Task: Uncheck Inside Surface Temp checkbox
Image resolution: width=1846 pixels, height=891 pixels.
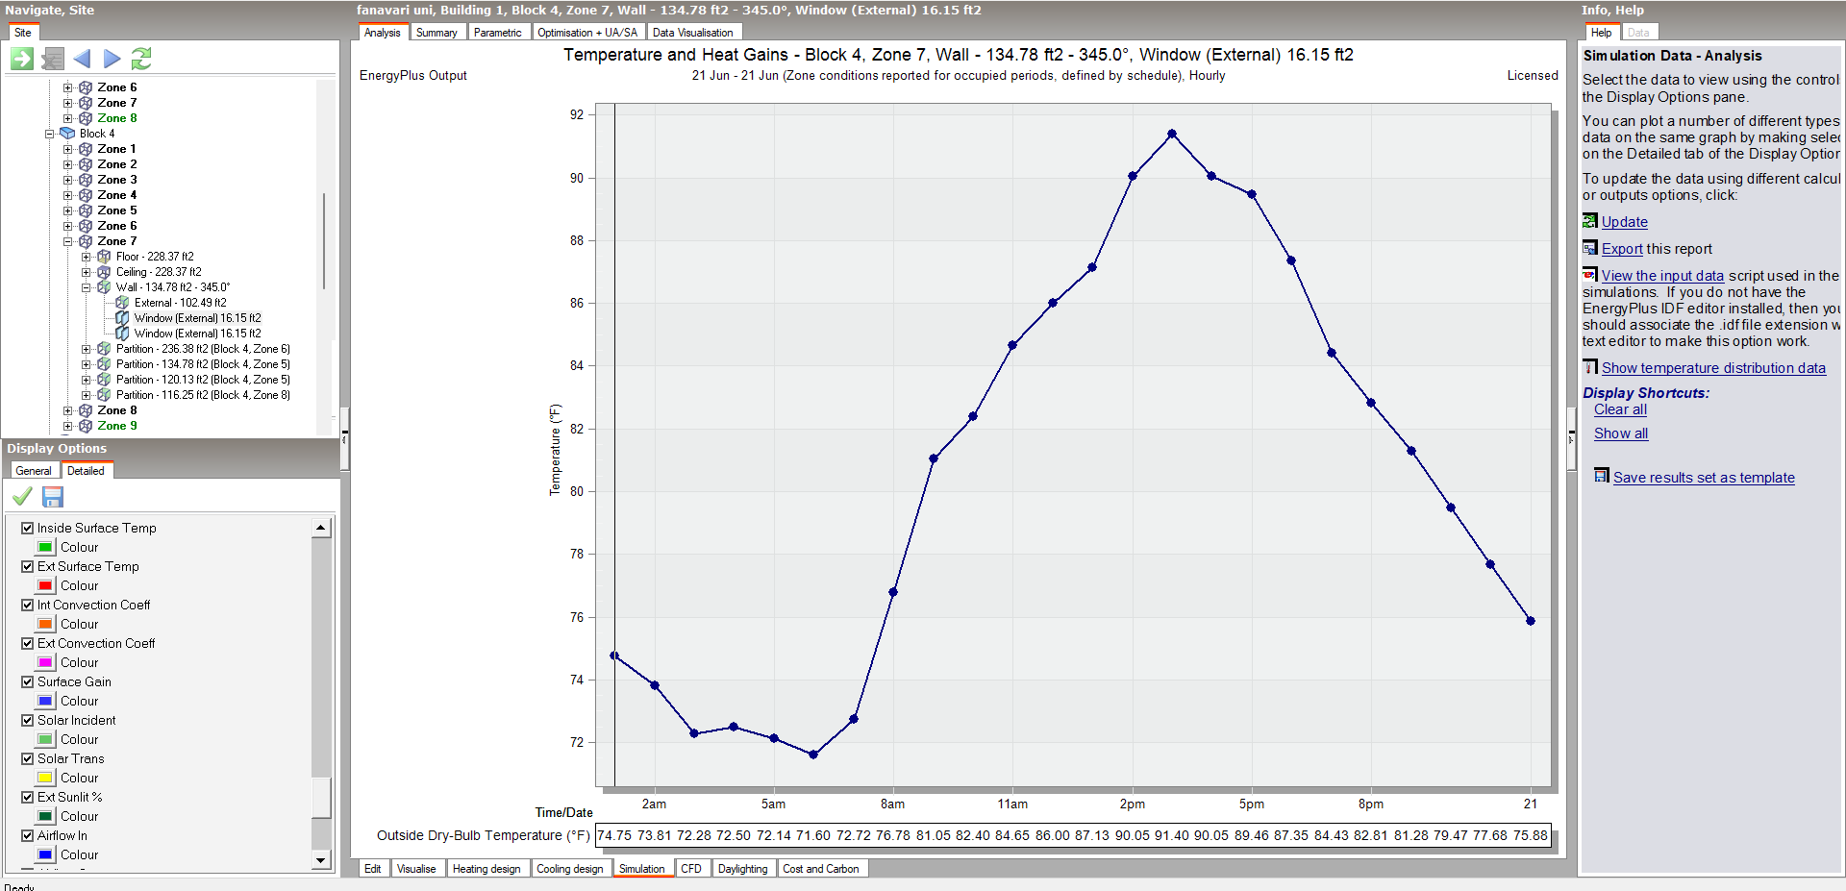Action: point(28,528)
